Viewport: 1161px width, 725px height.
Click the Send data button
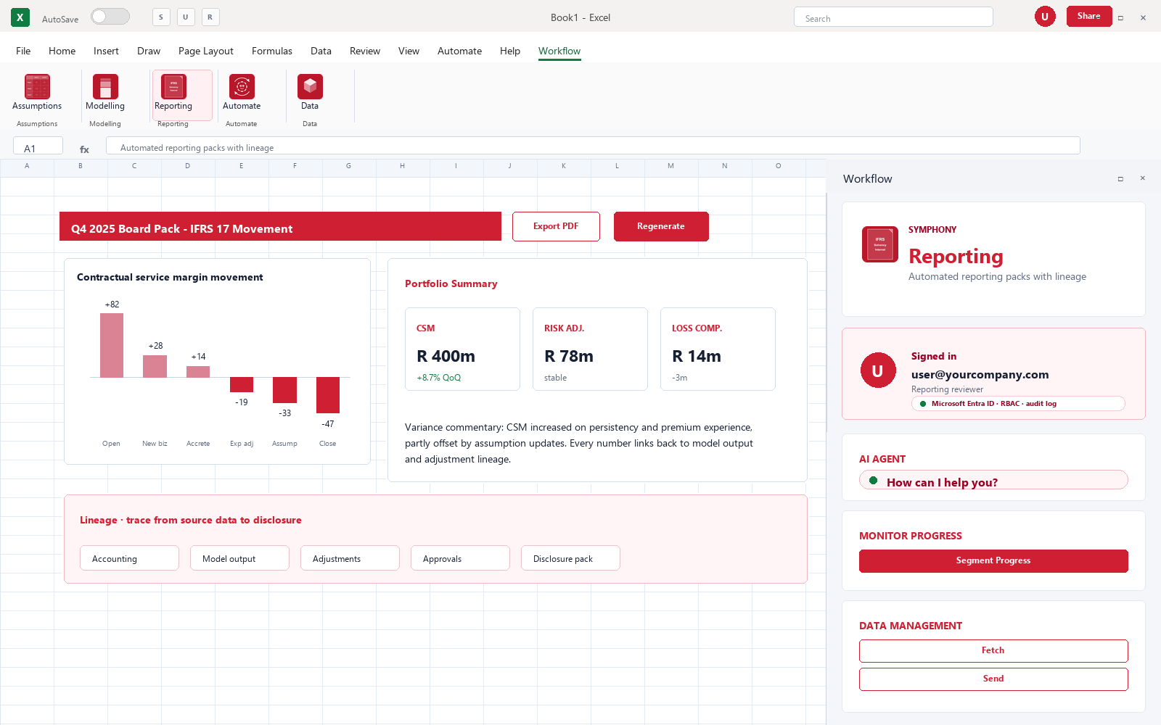coord(993,679)
